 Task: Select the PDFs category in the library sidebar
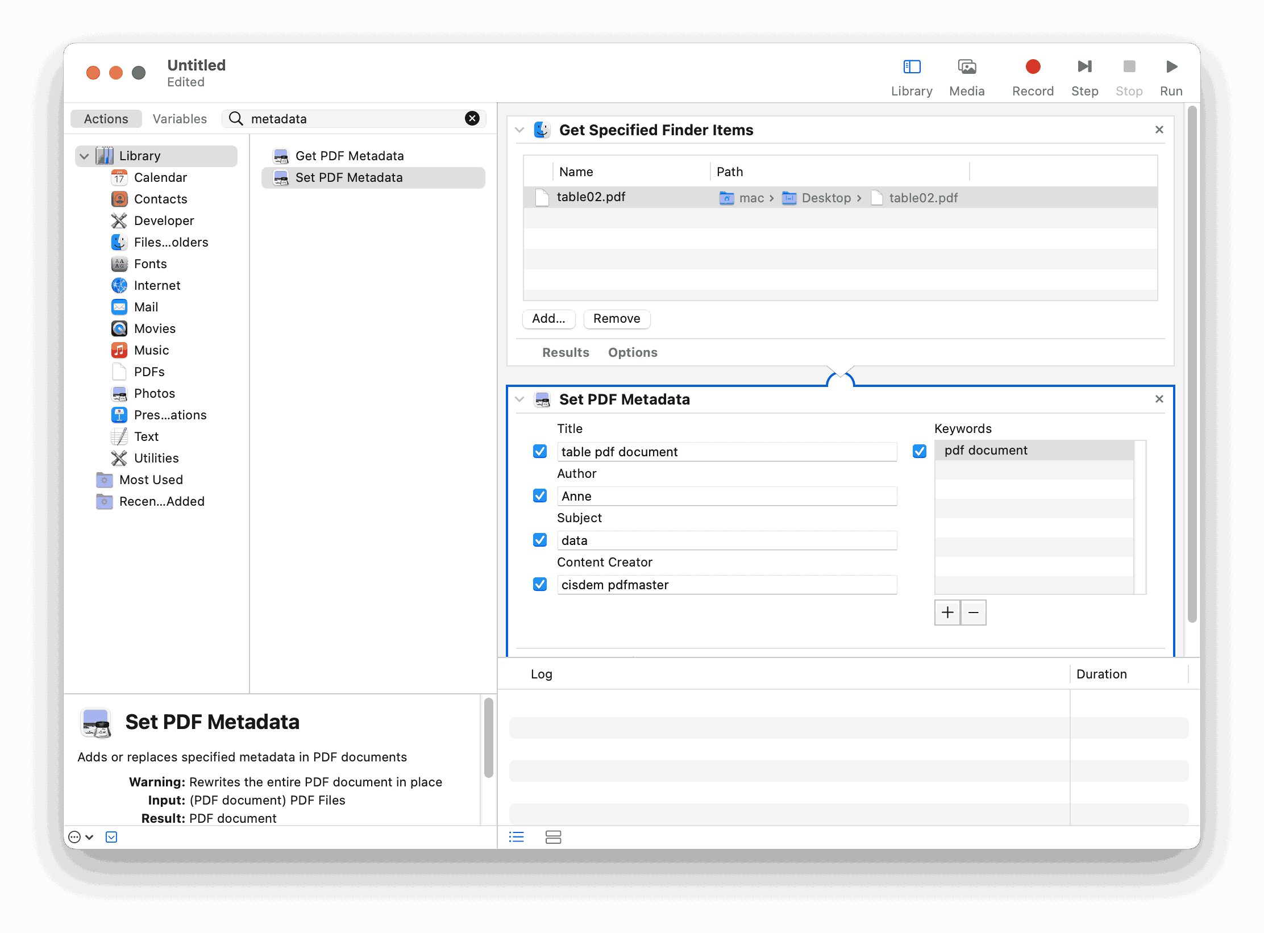click(x=149, y=371)
